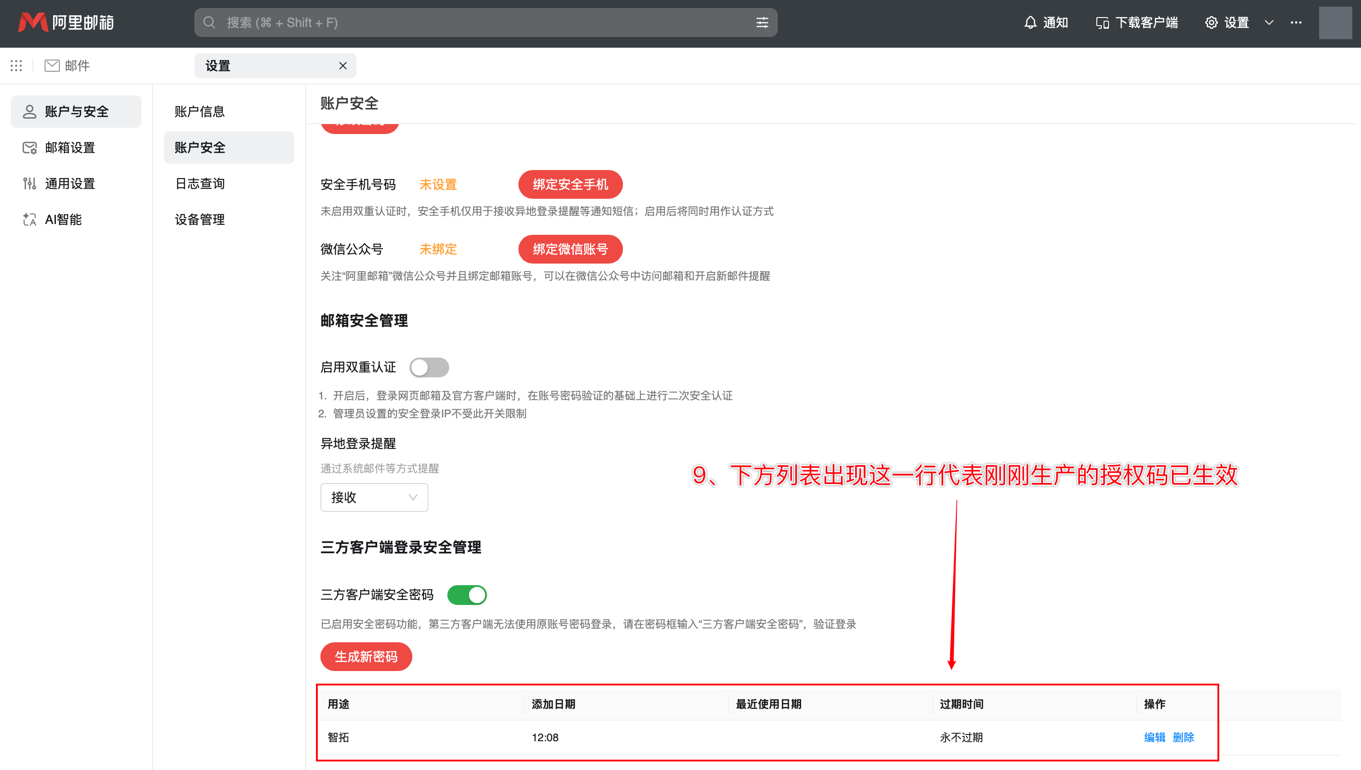Click the 下载客户端 label
Viewport: 1361px width, 770px height.
click(1146, 22)
